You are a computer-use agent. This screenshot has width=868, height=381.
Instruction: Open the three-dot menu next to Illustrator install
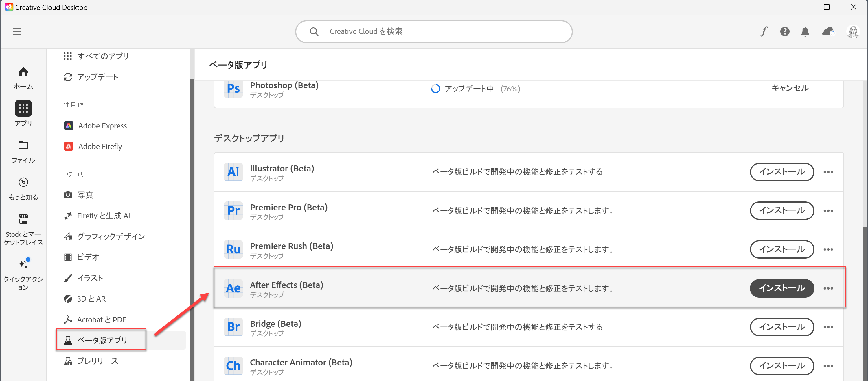pos(829,172)
